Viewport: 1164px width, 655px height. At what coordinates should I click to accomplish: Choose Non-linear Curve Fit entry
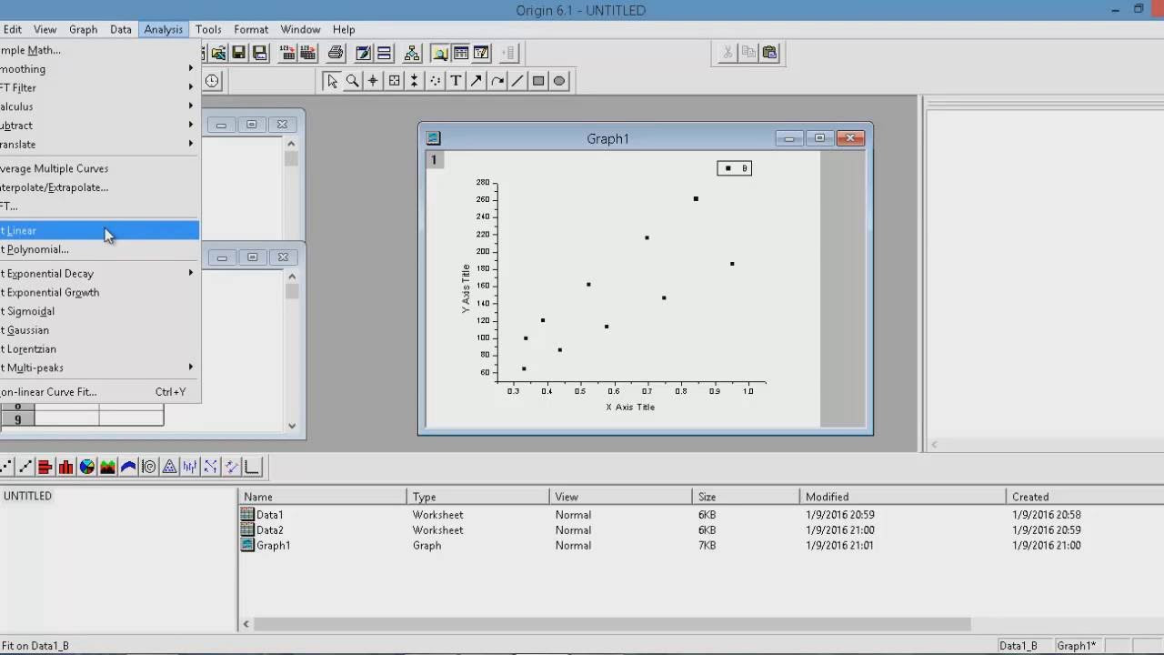tap(98, 392)
